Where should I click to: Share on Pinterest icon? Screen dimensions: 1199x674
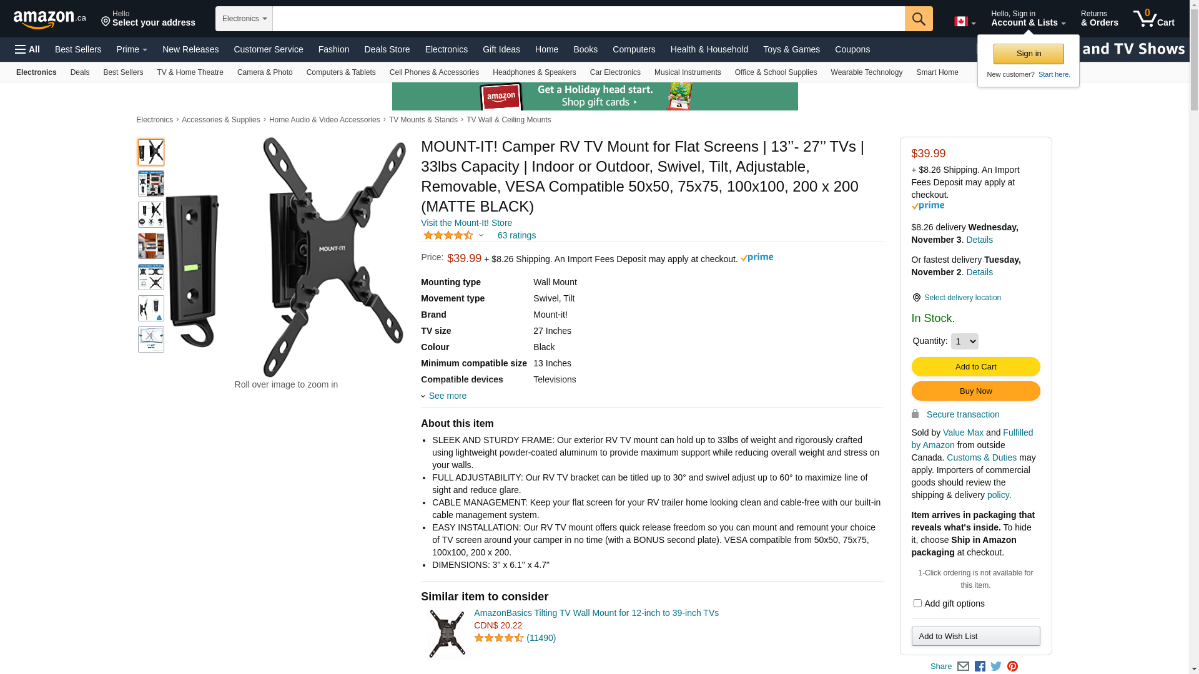[1012, 667]
